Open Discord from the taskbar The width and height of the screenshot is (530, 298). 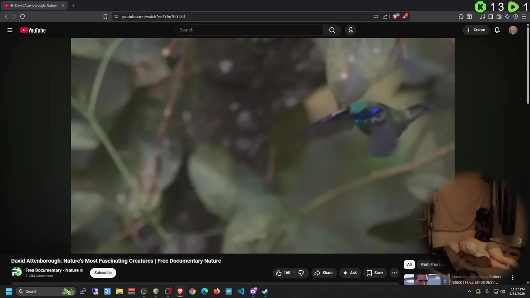click(x=253, y=291)
